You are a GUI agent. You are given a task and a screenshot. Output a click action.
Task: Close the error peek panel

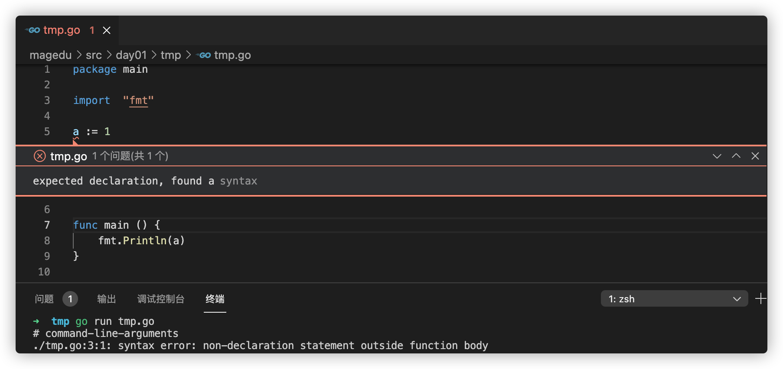point(755,156)
